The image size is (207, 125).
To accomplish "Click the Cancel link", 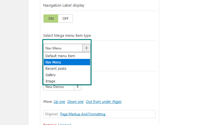I will click(65, 124).
